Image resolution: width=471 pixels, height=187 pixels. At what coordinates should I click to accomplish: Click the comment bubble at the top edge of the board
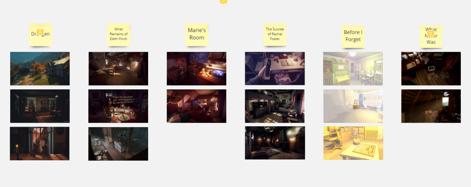pyautogui.click(x=223, y=1)
